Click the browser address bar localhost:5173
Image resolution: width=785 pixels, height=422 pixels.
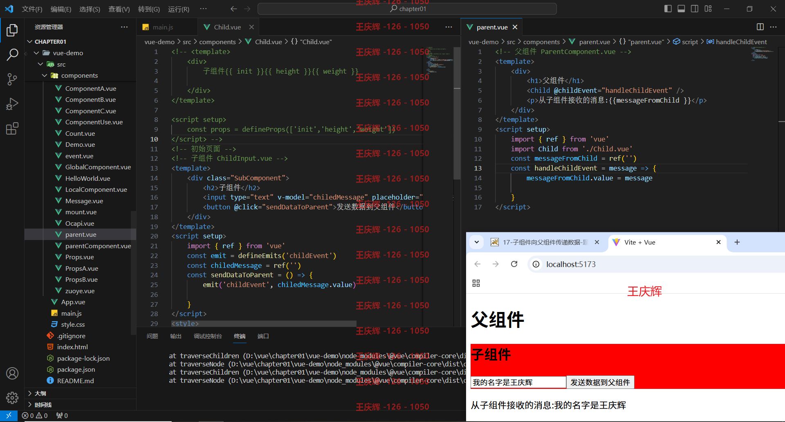(x=571, y=264)
